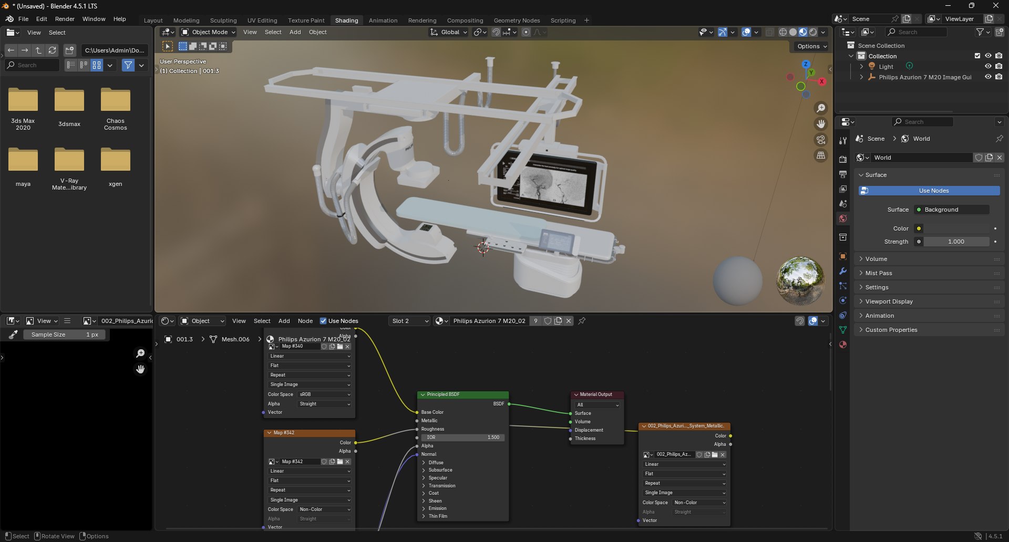1009x542 pixels.
Task: Open the Slot 2 material slot dropdown
Action: pyautogui.click(x=410, y=321)
